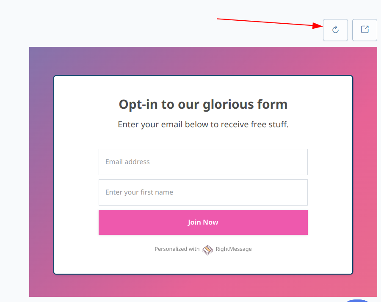Follow the RightMessage text link

pos(234,249)
